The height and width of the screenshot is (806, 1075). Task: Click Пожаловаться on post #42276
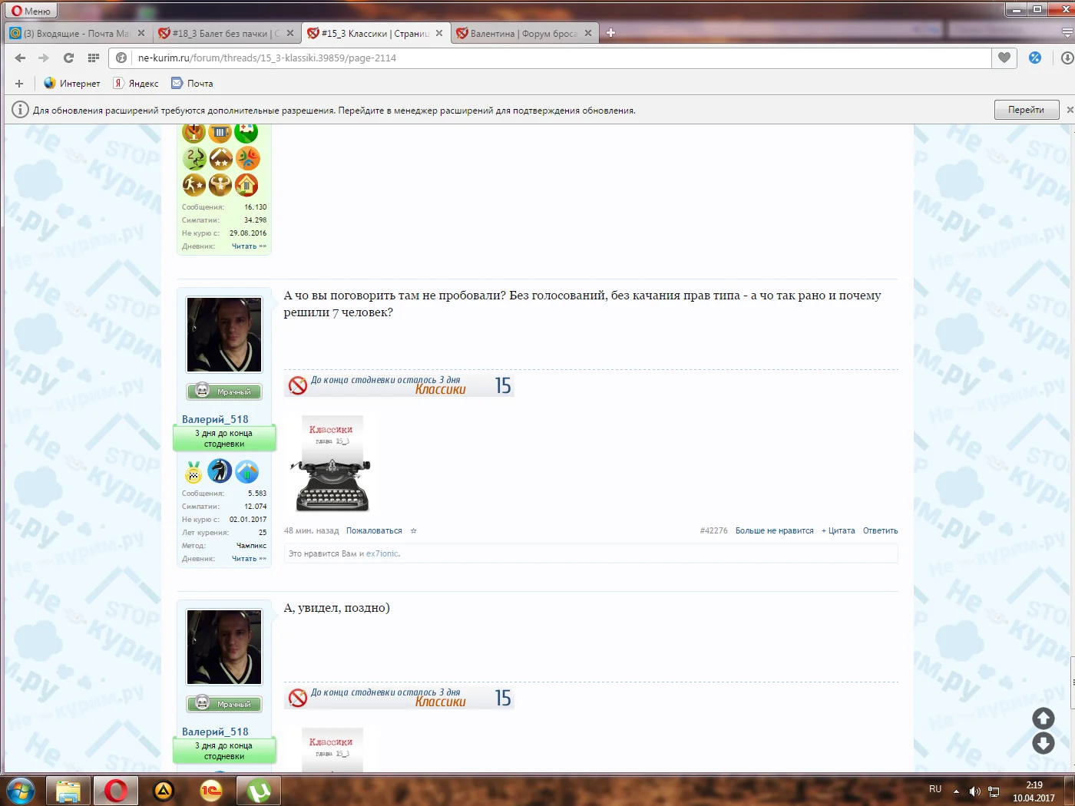click(374, 530)
